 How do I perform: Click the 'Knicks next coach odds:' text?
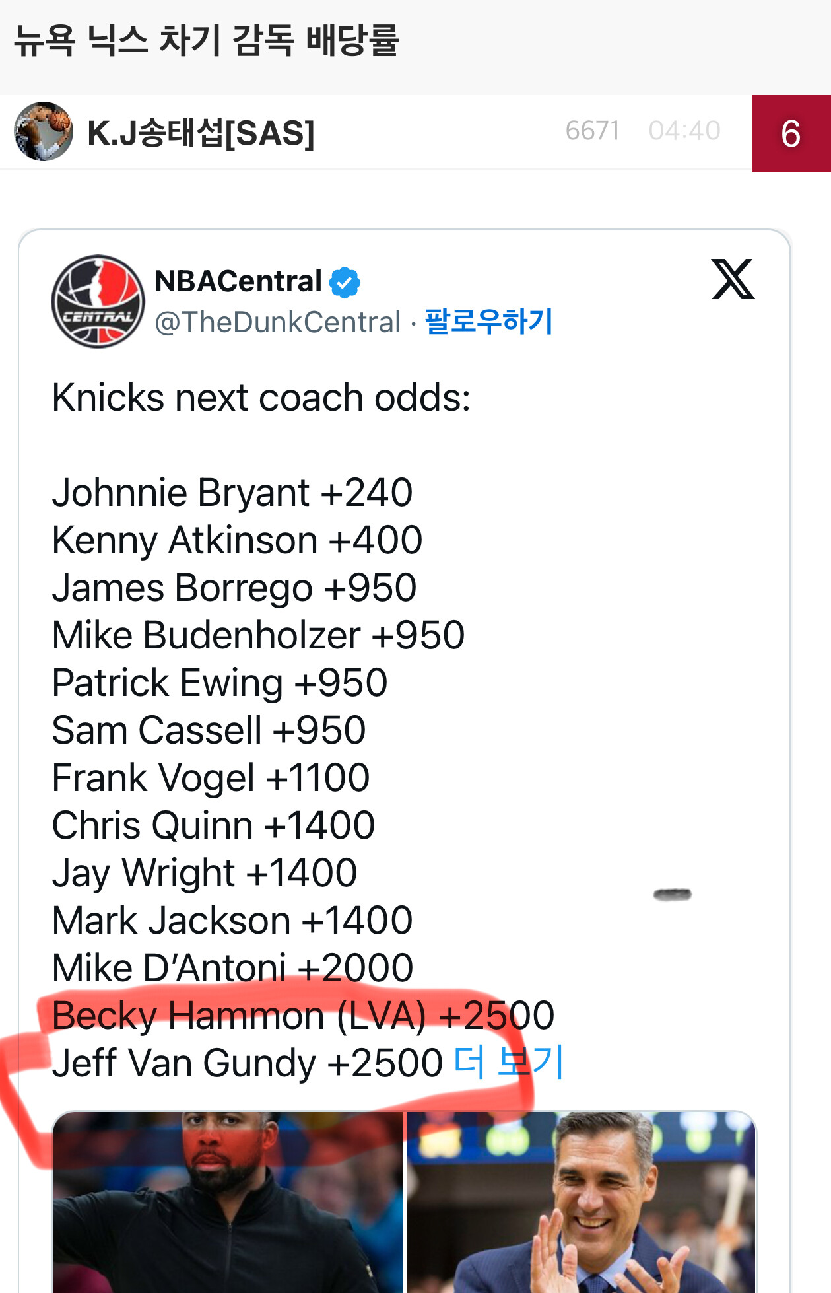[261, 398]
